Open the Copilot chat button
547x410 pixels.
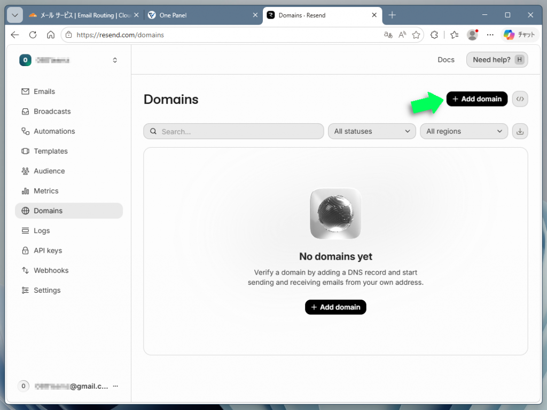(x=519, y=35)
